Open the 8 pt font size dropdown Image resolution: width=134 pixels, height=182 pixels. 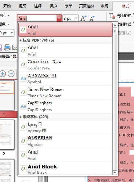[71, 18]
